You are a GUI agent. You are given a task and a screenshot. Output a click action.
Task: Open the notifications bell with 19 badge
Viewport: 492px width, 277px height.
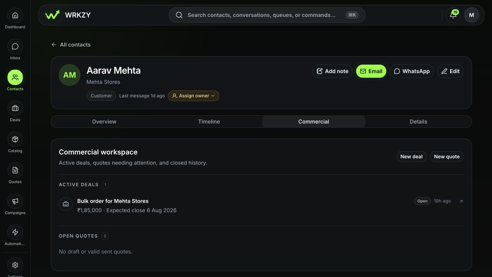click(453, 15)
